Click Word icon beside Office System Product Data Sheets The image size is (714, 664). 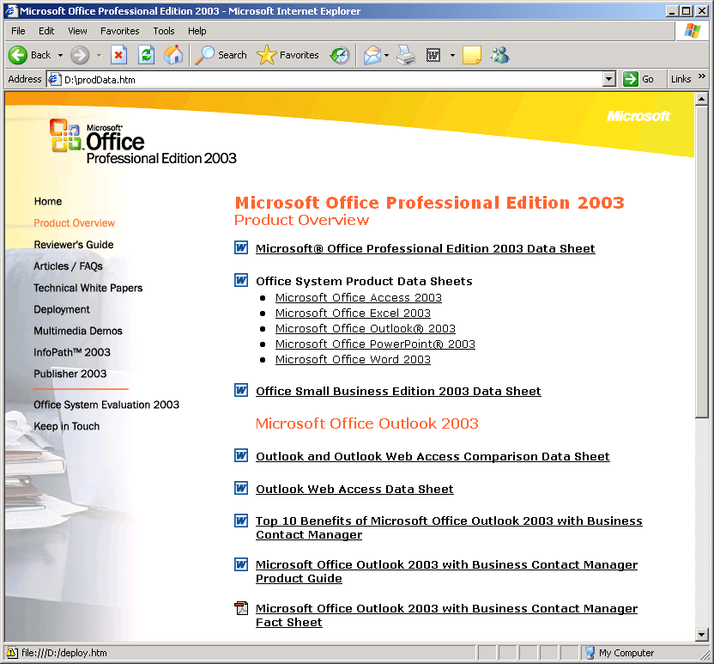(x=241, y=280)
